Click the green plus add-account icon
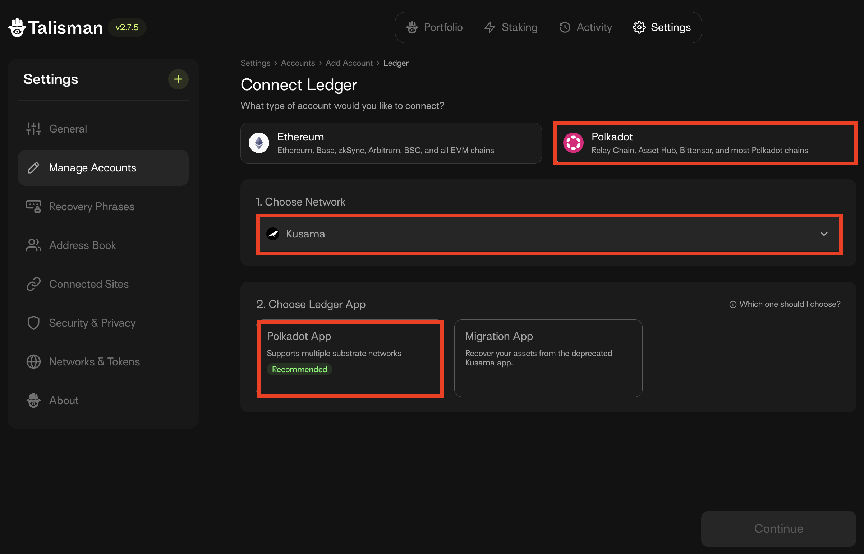Screen dimensions: 864x554 [x=178, y=79]
